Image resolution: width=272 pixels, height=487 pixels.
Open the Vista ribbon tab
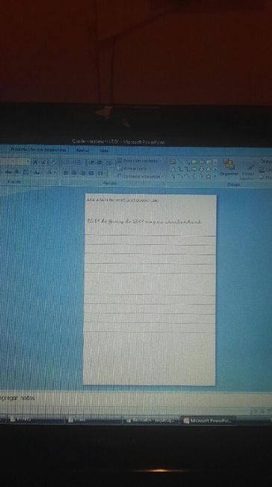[104, 151]
